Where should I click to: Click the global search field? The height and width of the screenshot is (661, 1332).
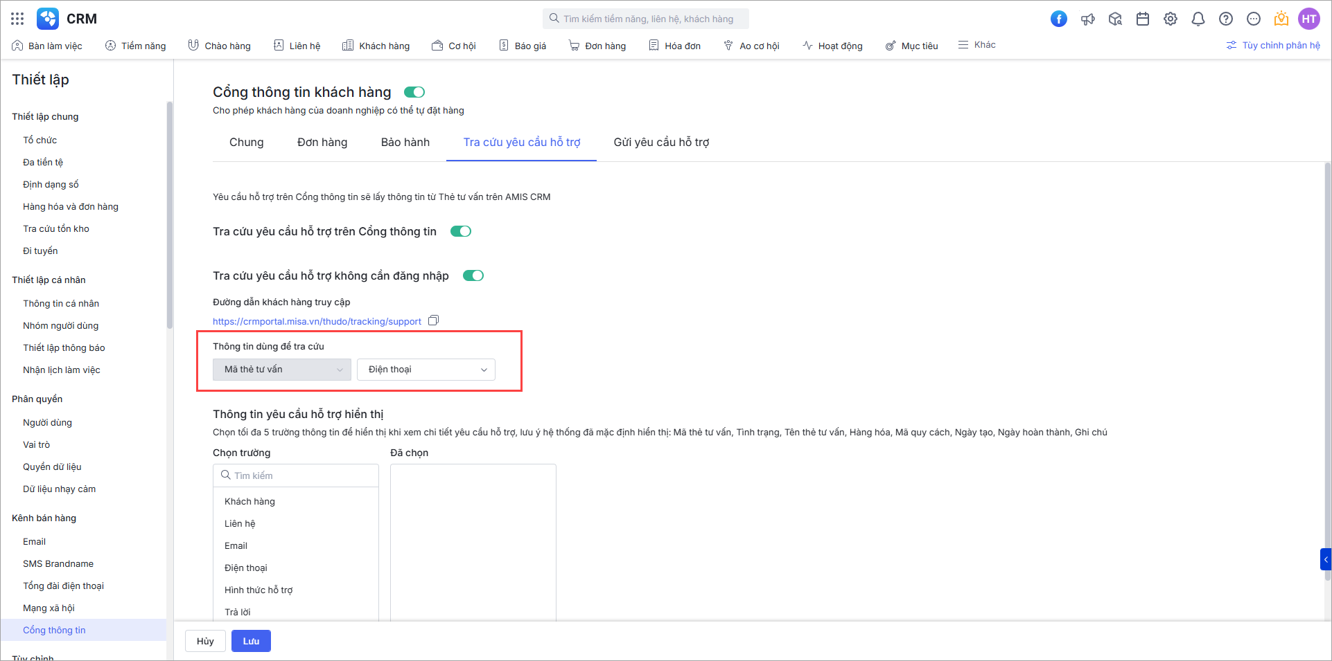646,19
